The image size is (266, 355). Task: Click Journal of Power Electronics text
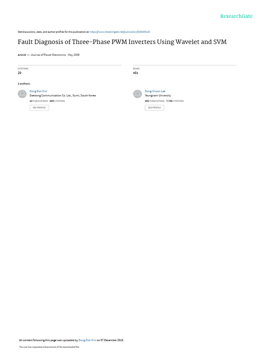(x=48, y=55)
